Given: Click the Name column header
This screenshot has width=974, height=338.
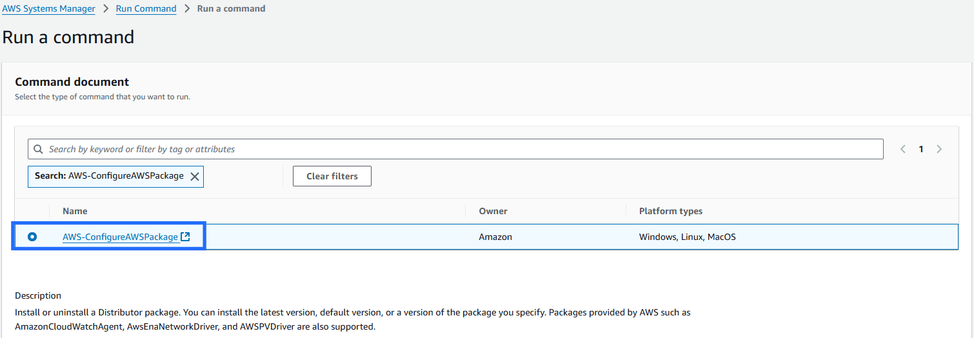Looking at the screenshot, I should [75, 211].
